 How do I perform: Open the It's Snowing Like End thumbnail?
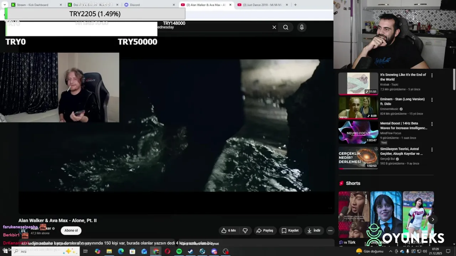coord(358,84)
